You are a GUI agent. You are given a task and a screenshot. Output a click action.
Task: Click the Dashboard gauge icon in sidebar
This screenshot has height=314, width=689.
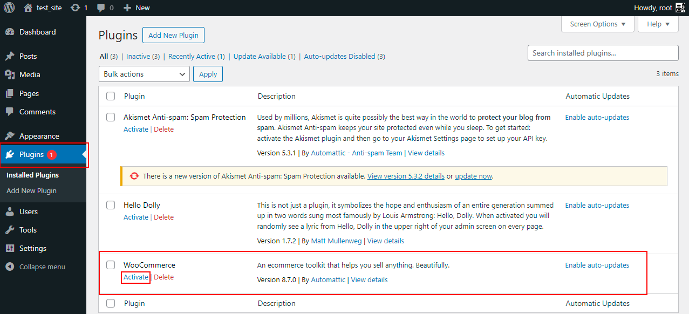pyautogui.click(x=10, y=32)
